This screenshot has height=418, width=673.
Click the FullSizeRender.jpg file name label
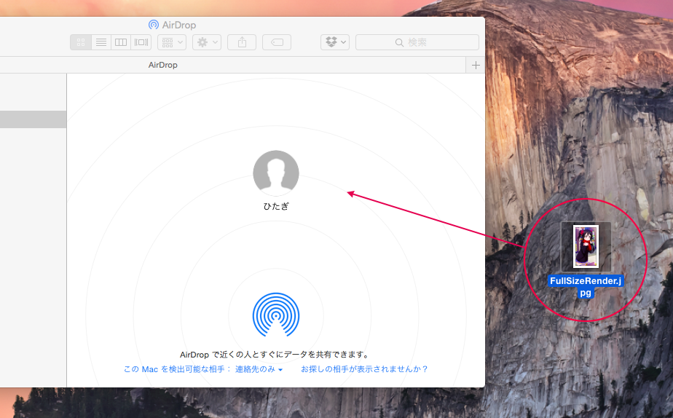[x=586, y=287]
